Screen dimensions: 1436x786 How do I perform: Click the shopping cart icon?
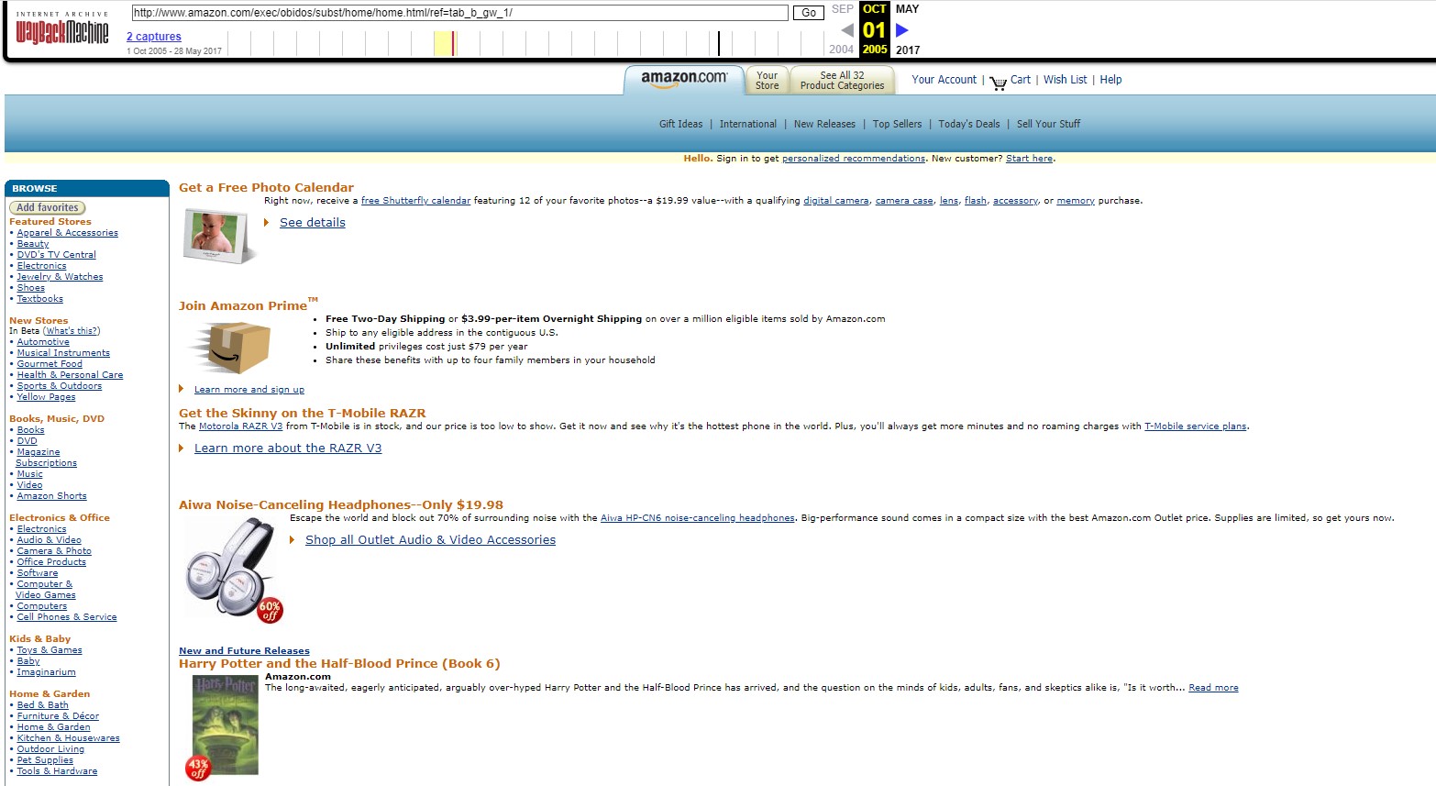pos(999,83)
